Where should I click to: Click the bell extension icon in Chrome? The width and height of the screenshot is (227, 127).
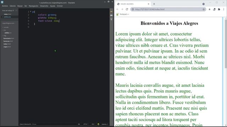[x=210, y=9]
